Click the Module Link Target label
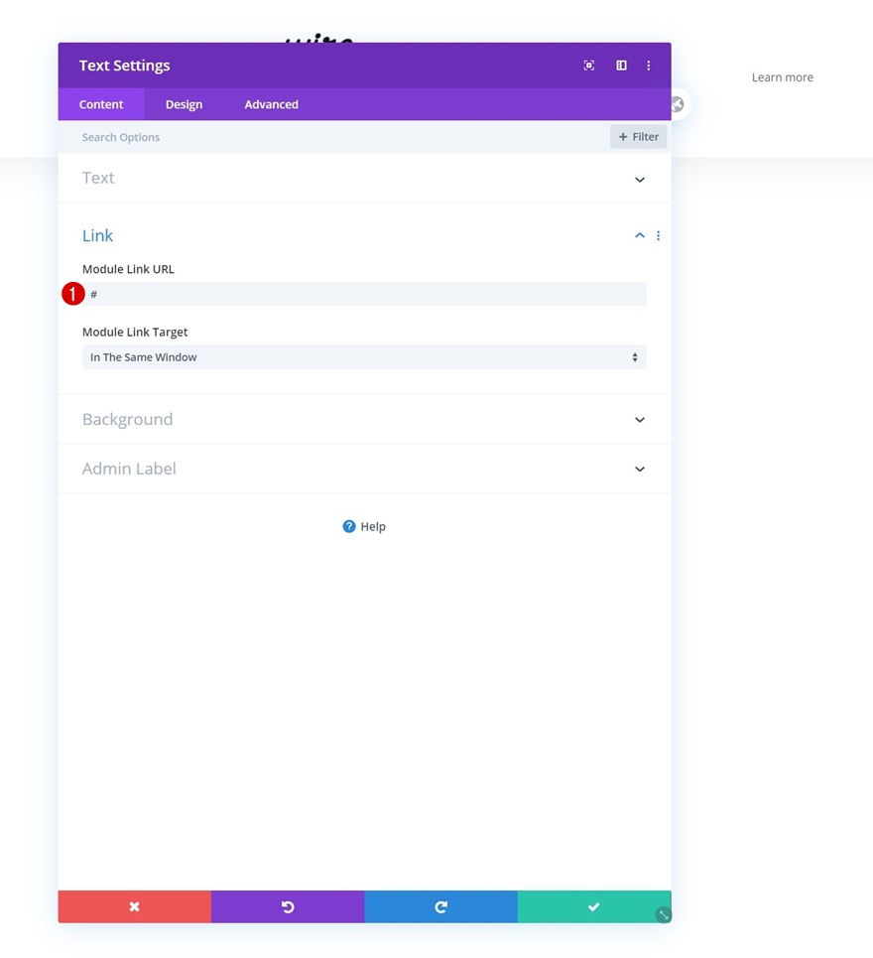Screen dimensions: 873x958 (135, 333)
